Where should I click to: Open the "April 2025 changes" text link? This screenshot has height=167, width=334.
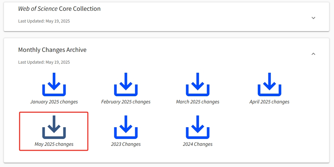(x=269, y=102)
